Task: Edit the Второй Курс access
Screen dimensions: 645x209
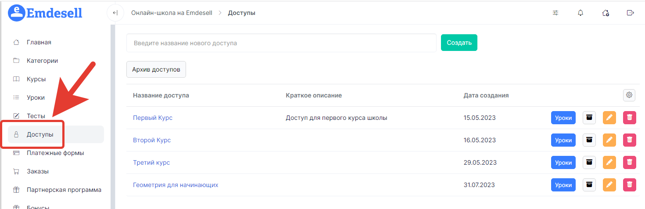Action: [609, 140]
